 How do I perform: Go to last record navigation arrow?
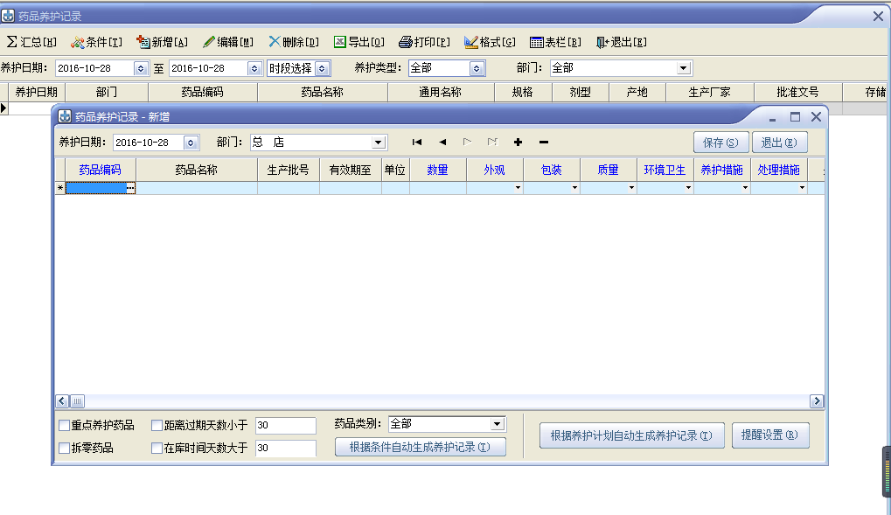492,143
